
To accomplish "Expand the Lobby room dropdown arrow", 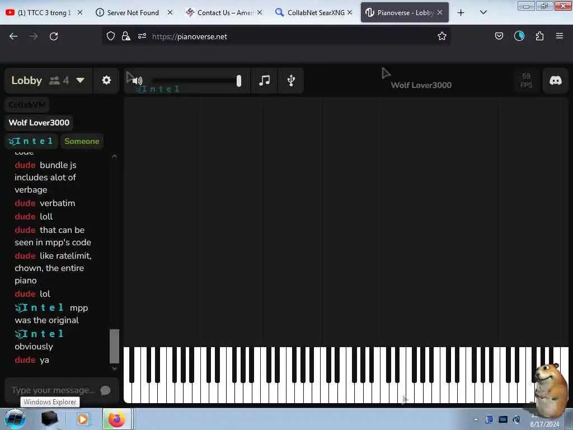I will coord(80,80).
